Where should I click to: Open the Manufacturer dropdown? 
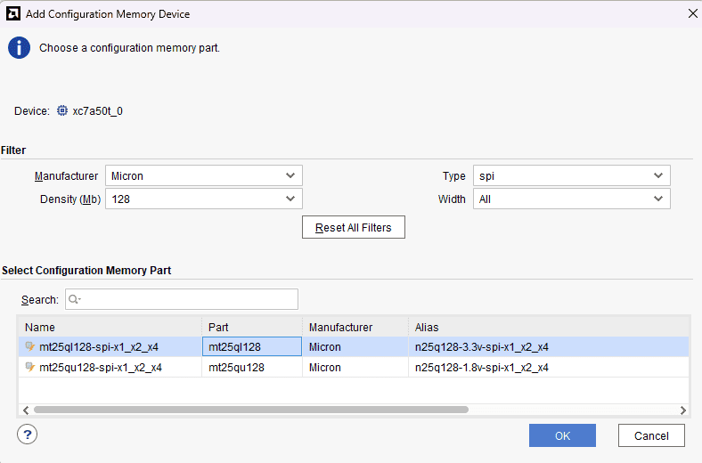click(204, 176)
